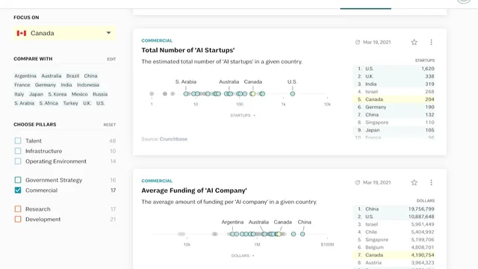Click the Israel 268 ranking row
The height and width of the screenshot is (269, 478).
(394, 91)
